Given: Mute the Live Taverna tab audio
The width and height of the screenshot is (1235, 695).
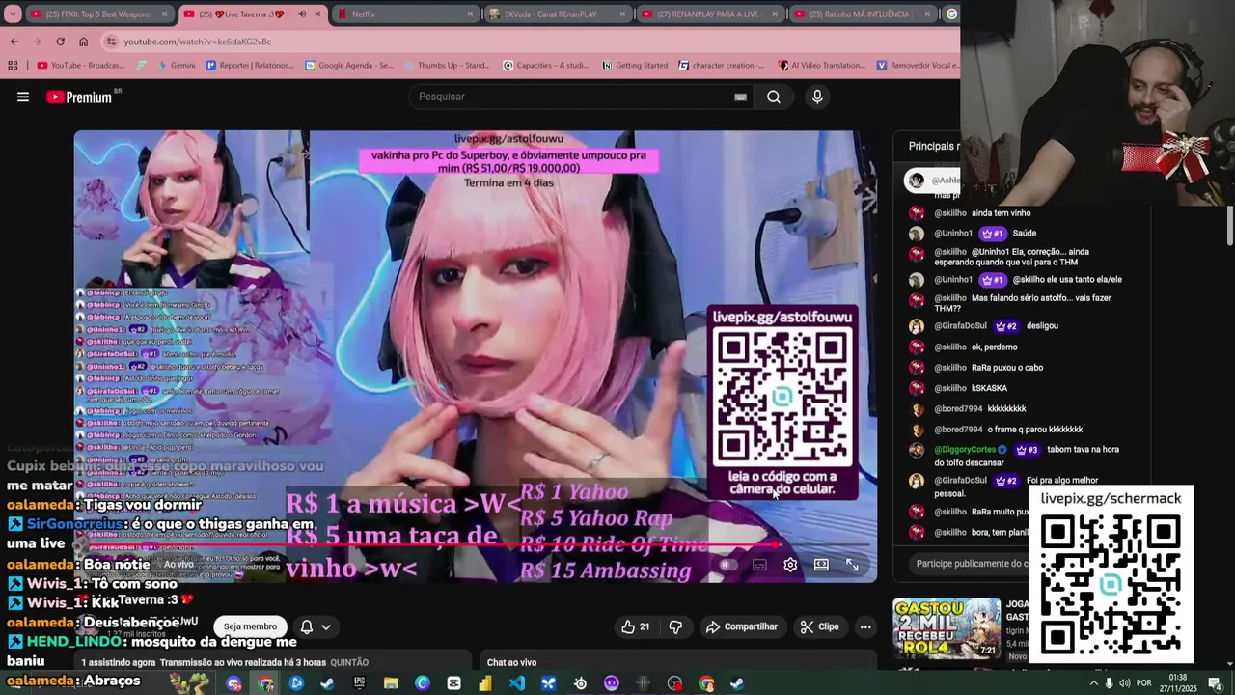Looking at the screenshot, I should point(301,14).
